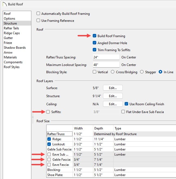Click the Depth column header
The image size is (176, 179).
click(x=103, y=128)
